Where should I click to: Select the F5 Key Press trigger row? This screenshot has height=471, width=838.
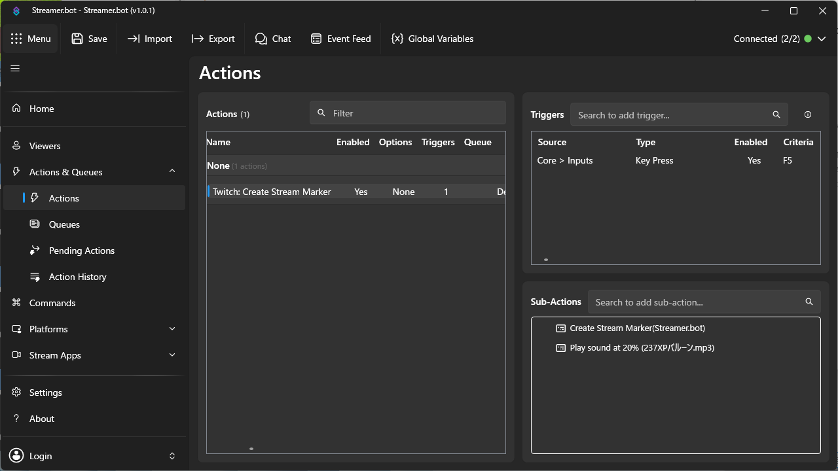tap(655, 160)
